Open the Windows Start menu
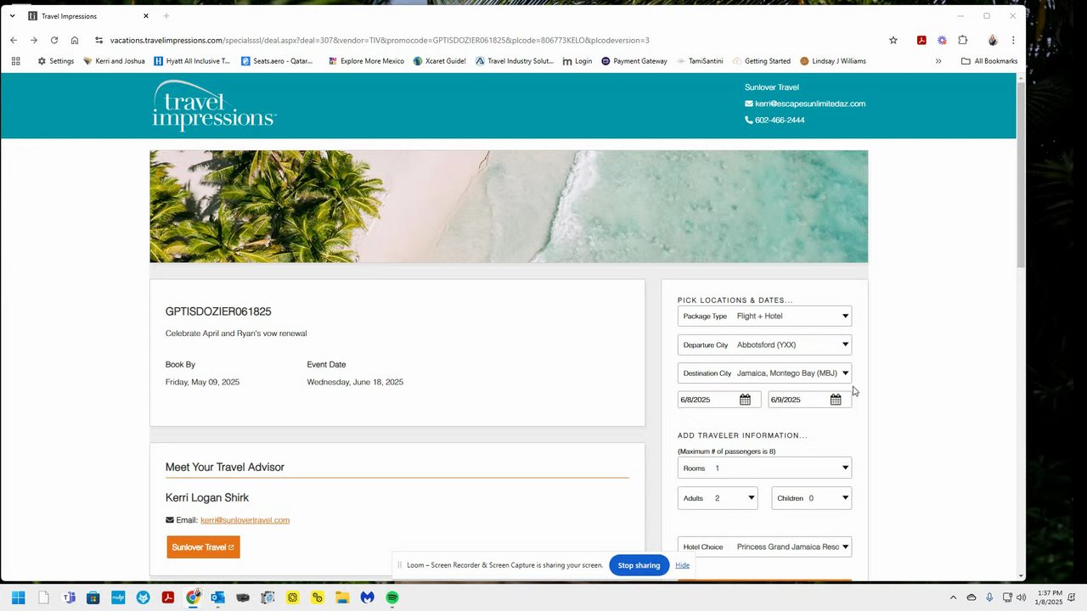Screen dimensions: 1087x611 [19, 597]
